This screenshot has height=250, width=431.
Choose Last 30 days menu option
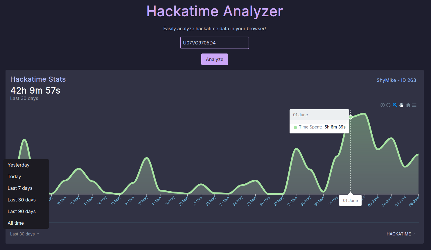[x=26, y=200]
